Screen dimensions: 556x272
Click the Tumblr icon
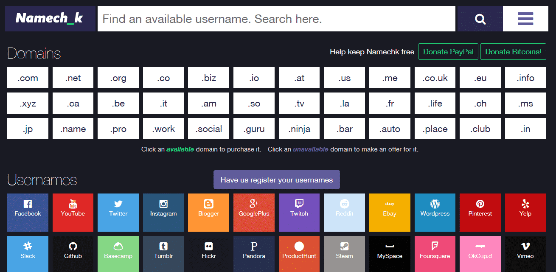(x=163, y=254)
